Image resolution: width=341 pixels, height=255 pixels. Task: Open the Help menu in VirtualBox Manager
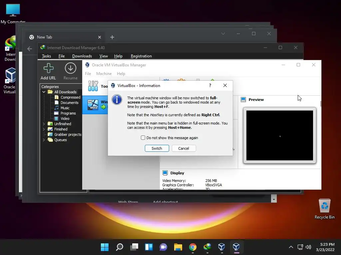121,74
